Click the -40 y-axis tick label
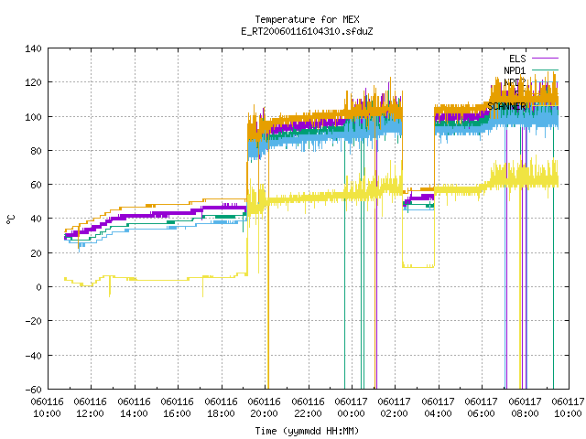Viewport: 586px width, 439px height. point(33,356)
